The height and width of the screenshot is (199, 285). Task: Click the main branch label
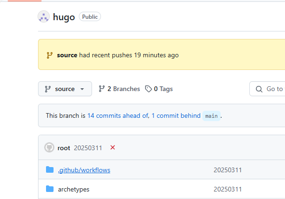(211, 116)
